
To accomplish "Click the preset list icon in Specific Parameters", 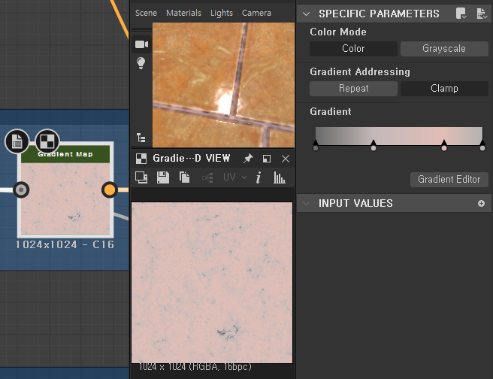I will (482, 14).
